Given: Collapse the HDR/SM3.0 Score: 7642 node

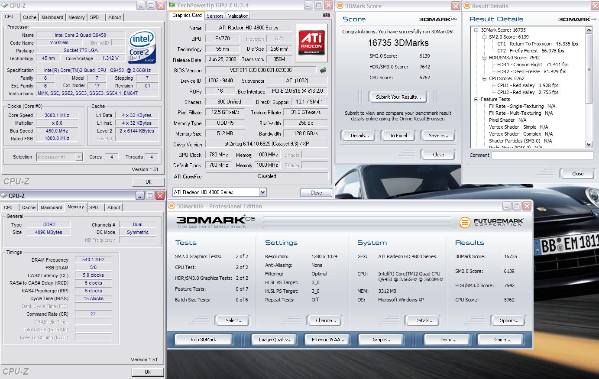Looking at the screenshot, I should [485, 58].
